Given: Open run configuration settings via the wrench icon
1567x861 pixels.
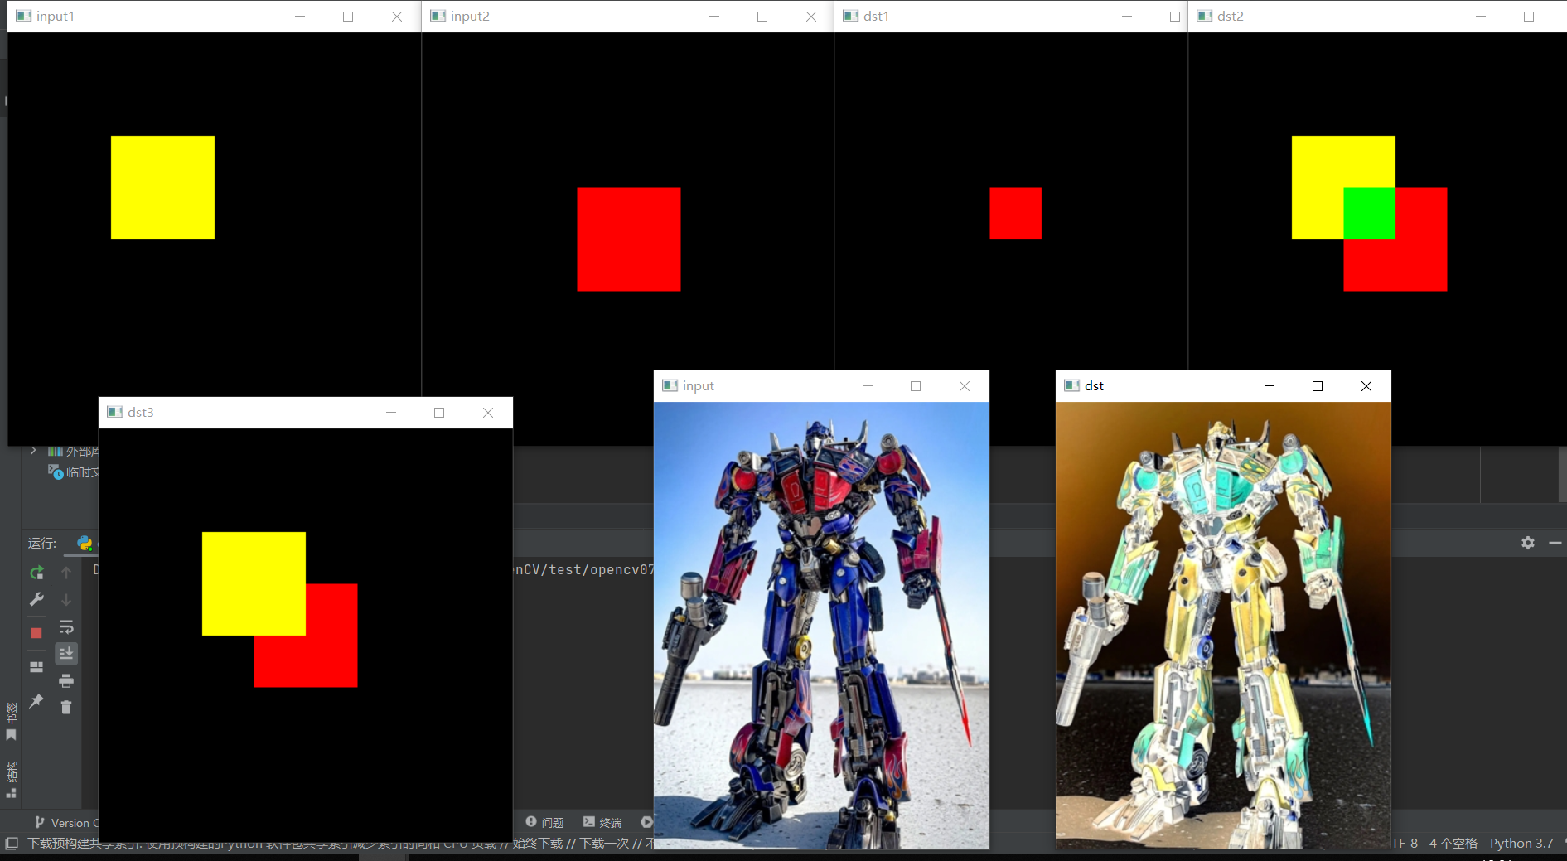Looking at the screenshot, I should coord(36,598).
